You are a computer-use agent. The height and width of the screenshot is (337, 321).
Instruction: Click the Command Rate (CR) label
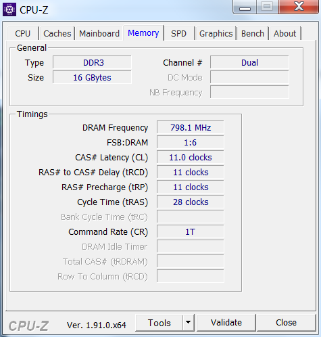(108, 232)
